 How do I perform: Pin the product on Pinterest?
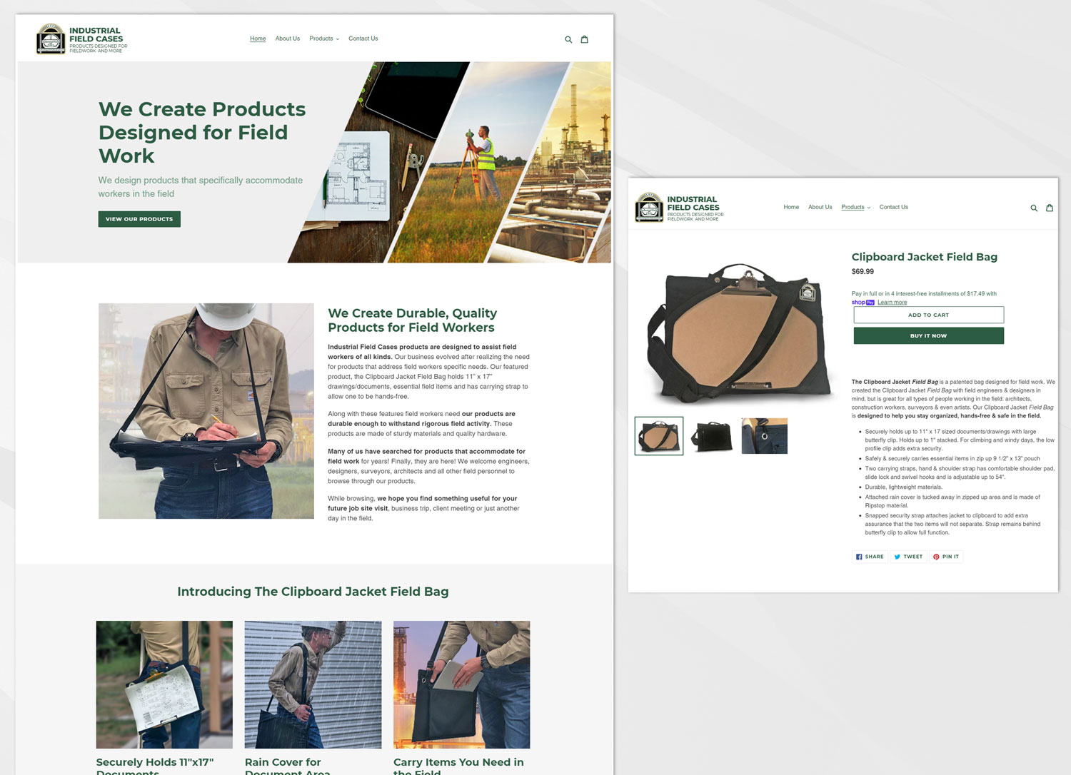tap(946, 557)
